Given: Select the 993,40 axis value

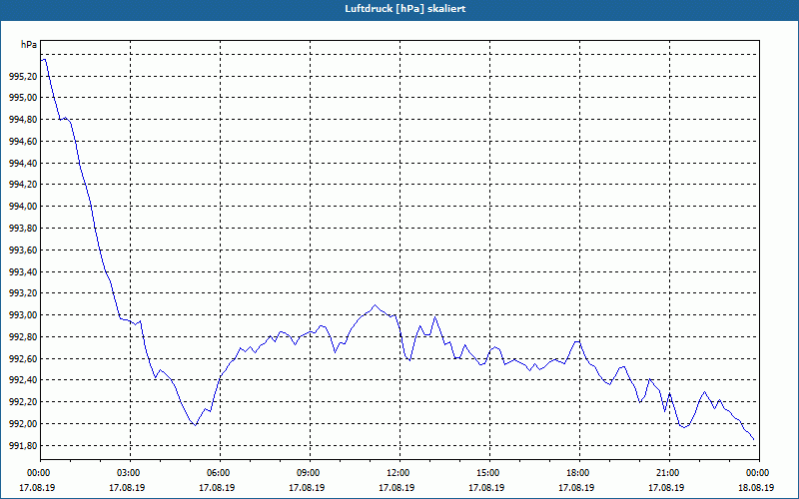Looking at the screenshot, I should click(x=23, y=271).
